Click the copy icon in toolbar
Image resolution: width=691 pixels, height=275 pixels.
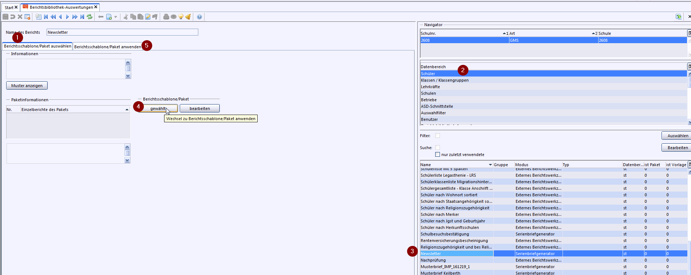click(x=133, y=17)
